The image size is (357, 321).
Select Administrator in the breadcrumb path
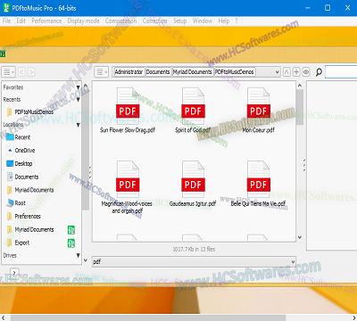click(129, 72)
